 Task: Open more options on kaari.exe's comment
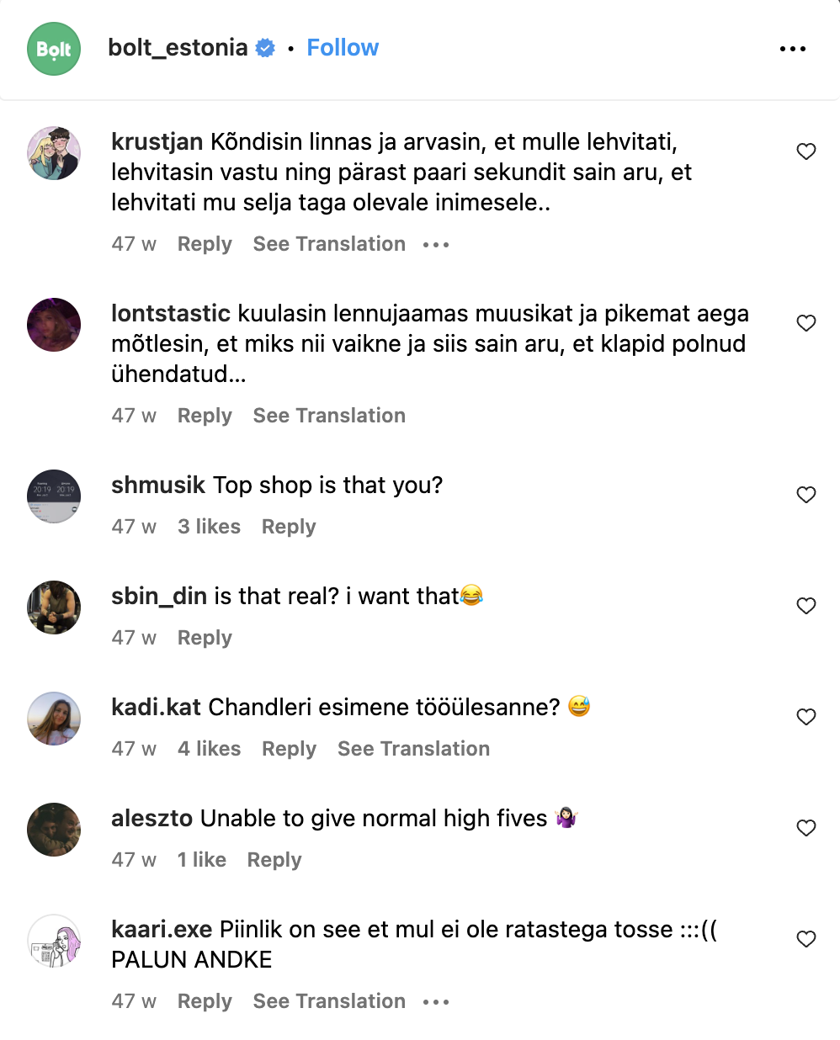click(x=436, y=1002)
